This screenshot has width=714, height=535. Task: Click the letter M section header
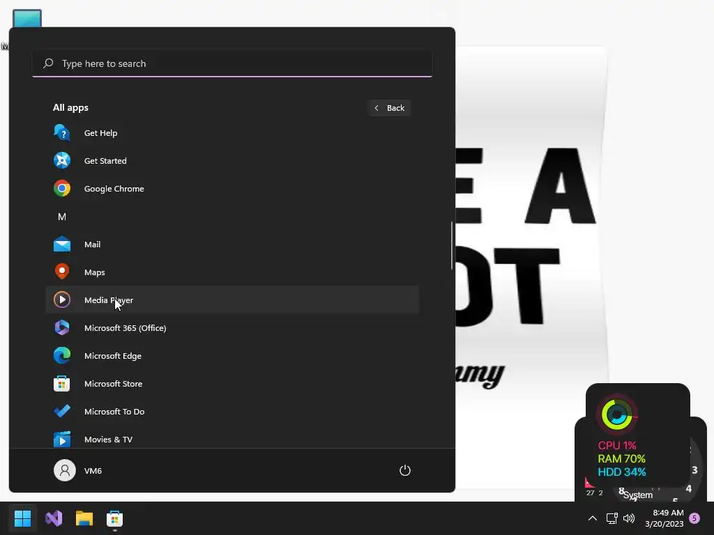tap(62, 217)
